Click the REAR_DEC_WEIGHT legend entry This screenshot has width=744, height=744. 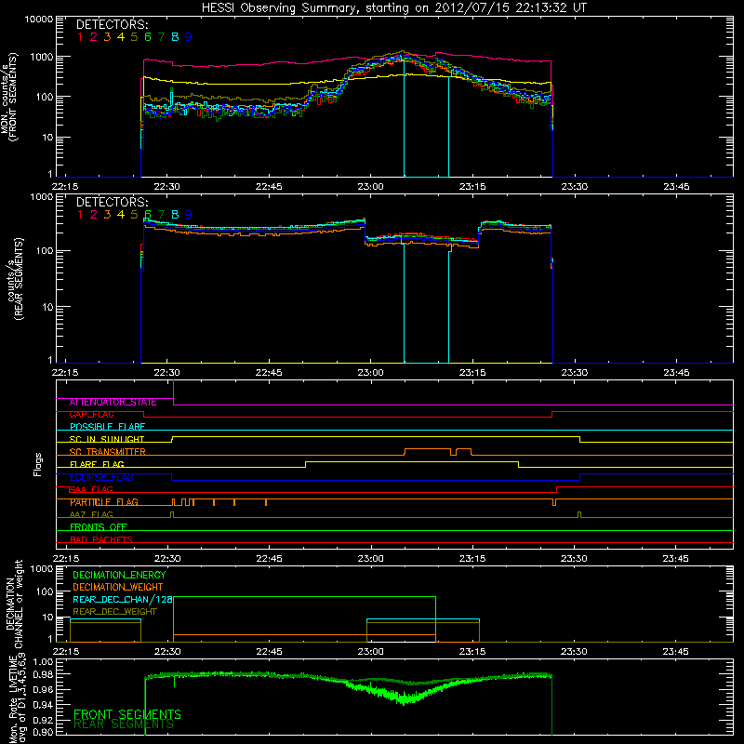114,612
